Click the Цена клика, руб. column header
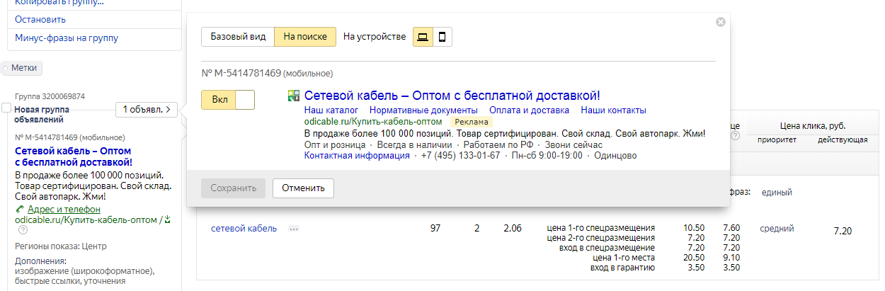The image size is (885, 291). pyautogui.click(x=812, y=125)
